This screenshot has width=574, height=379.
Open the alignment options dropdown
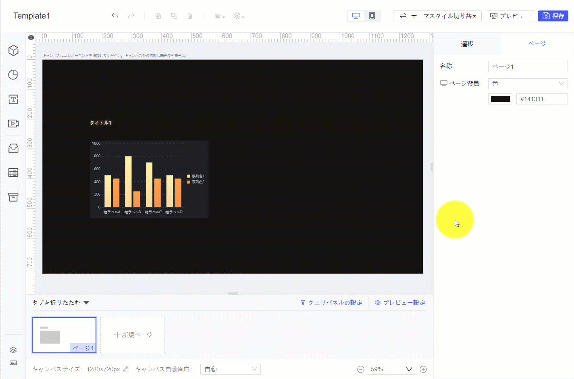[x=220, y=16]
